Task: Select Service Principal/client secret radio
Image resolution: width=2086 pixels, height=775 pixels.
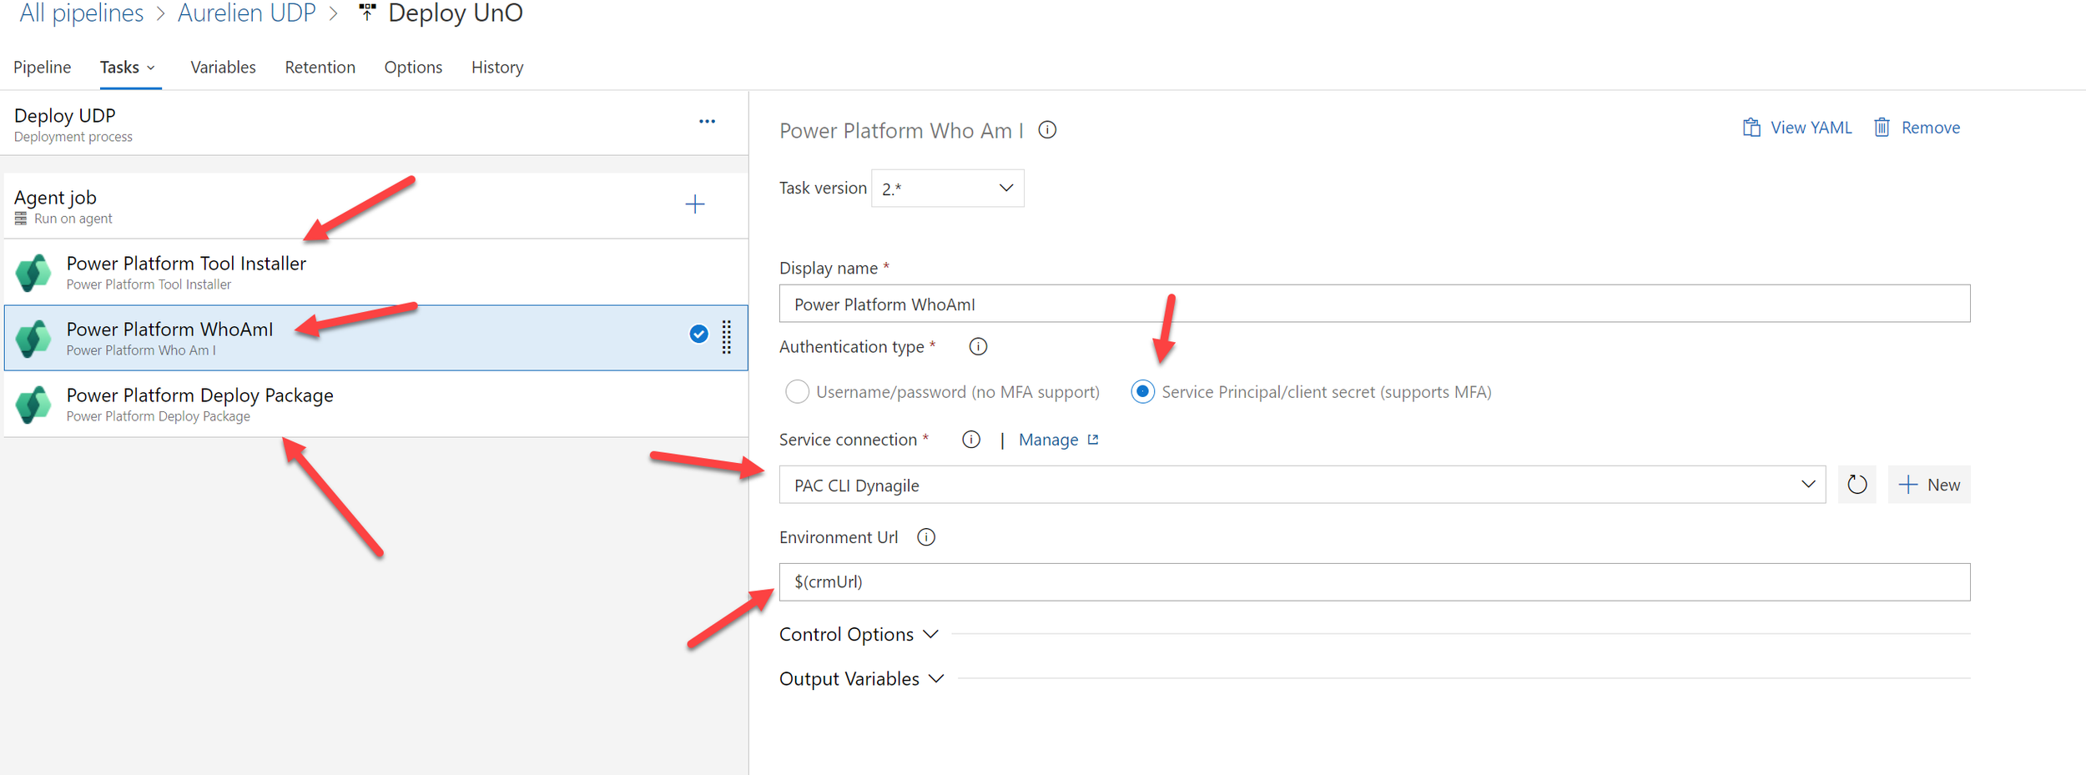Action: pyautogui.click(x=1142, y=391)
